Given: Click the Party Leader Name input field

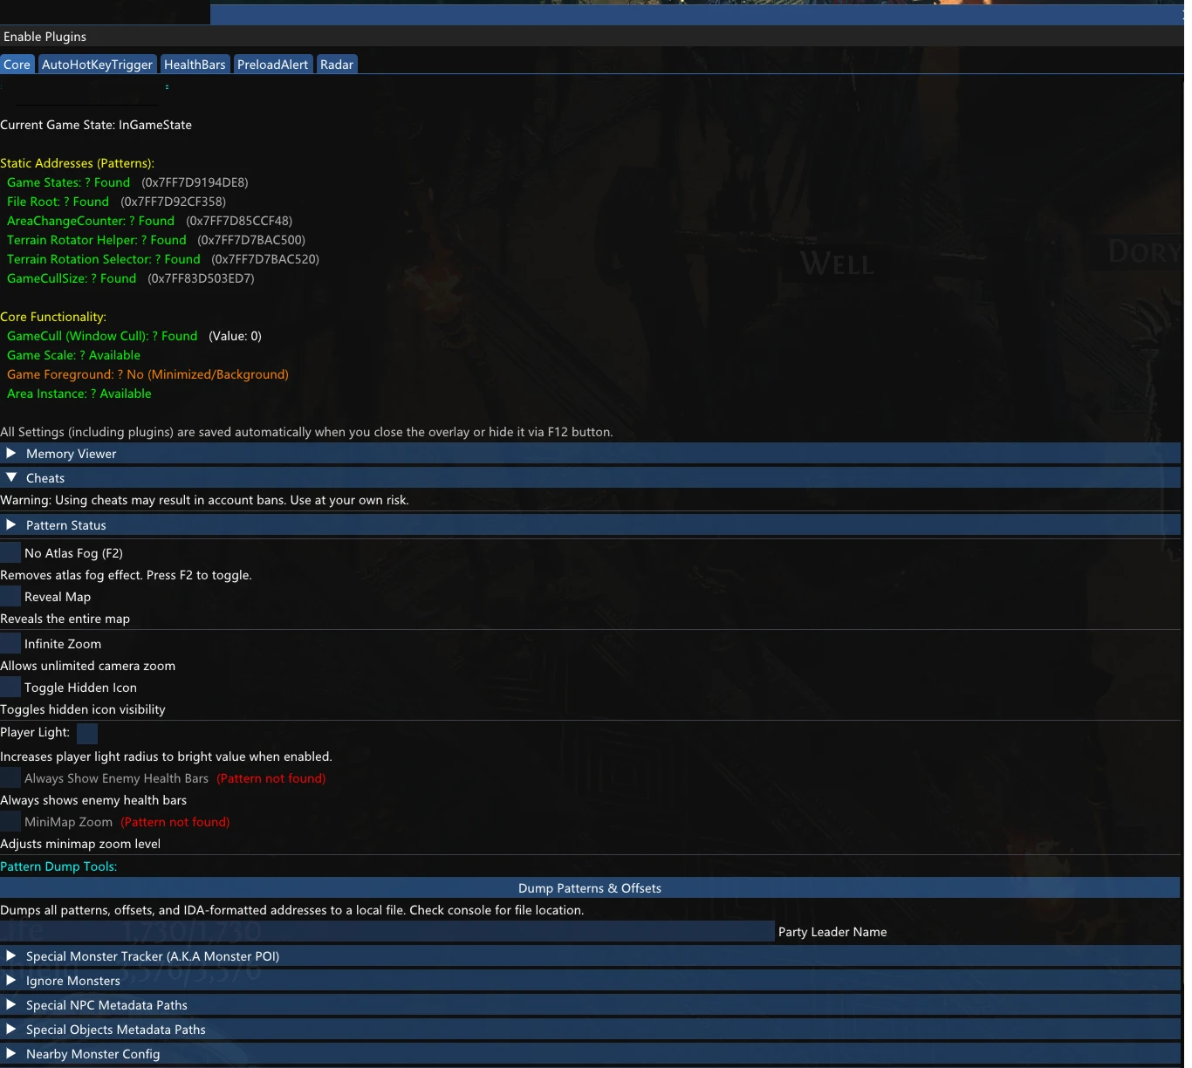Looking at the screenshot, I should (387, 932).
